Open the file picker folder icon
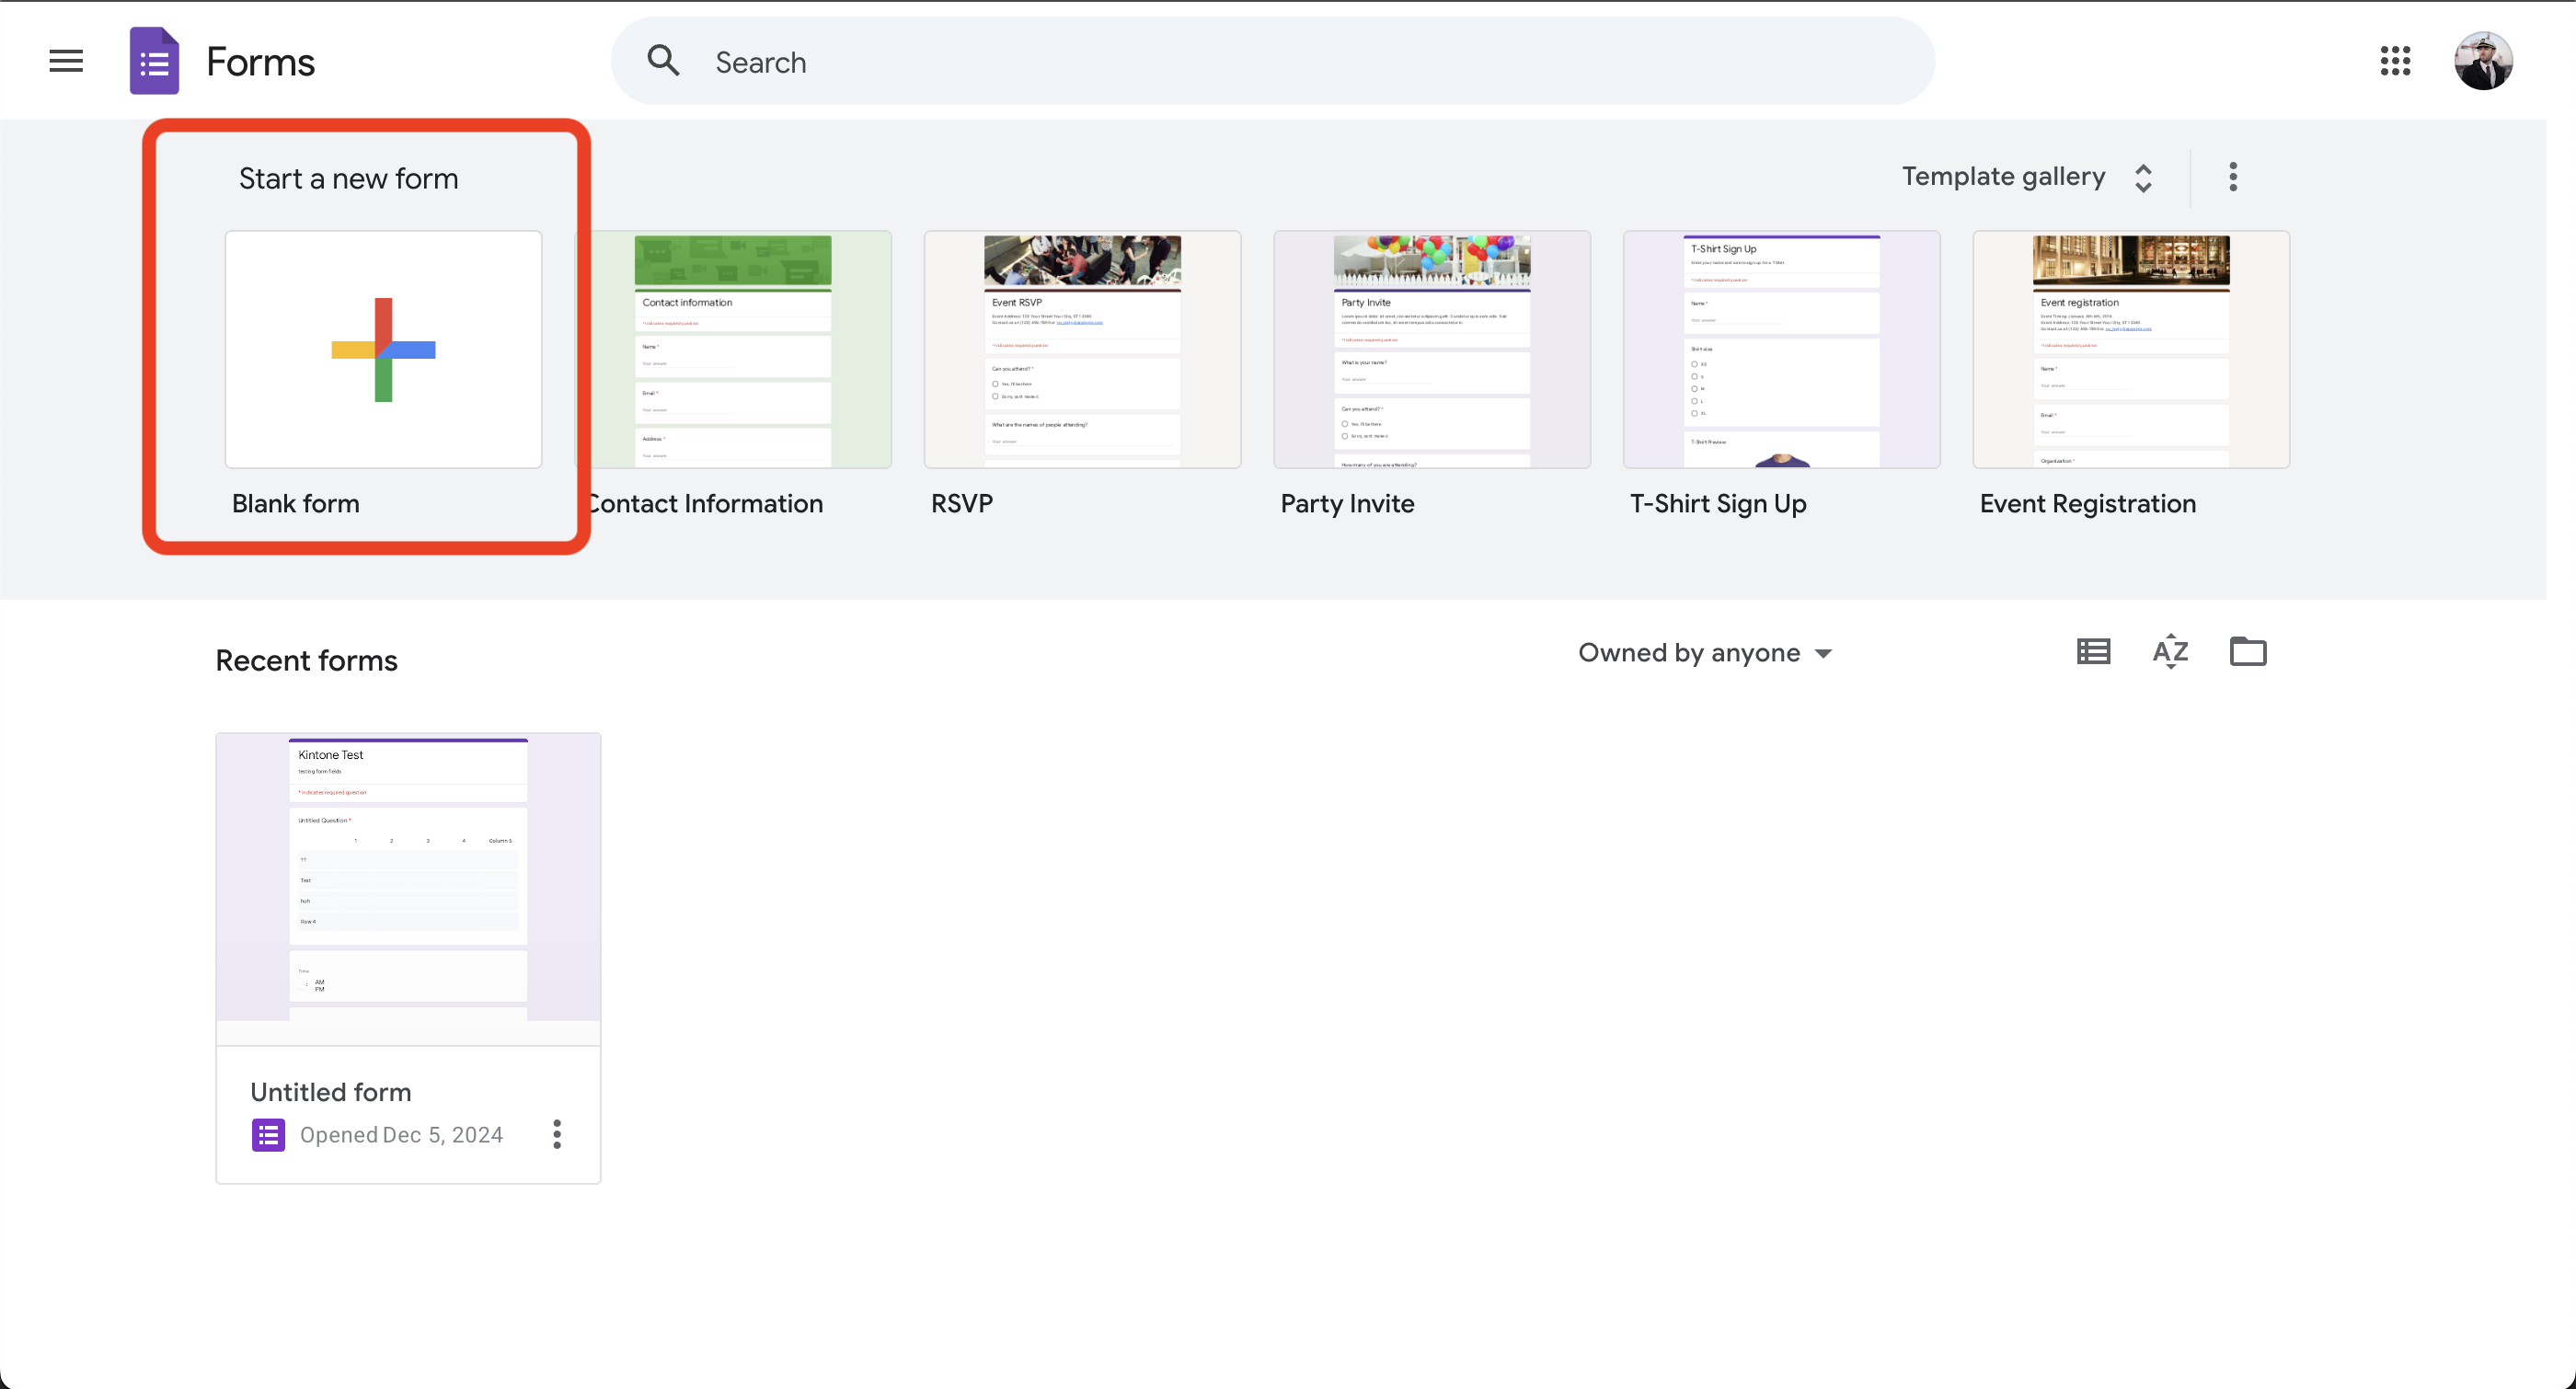This screenshot has height=1389, width=2576. [2248, 651]
